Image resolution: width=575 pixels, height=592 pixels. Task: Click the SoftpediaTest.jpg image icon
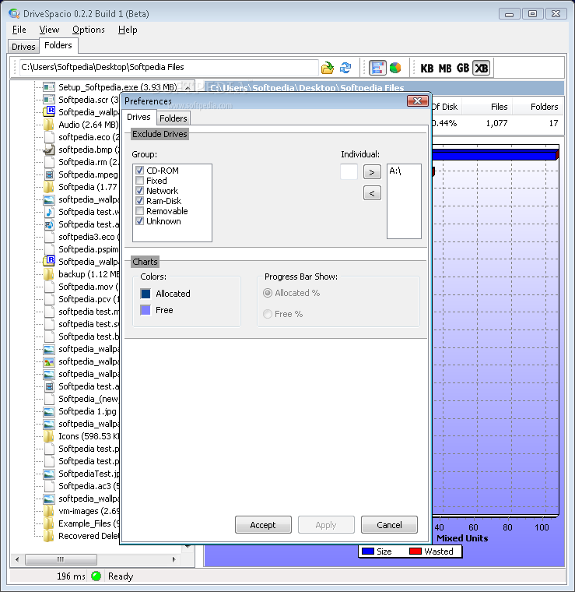click(x=49, y=474)
